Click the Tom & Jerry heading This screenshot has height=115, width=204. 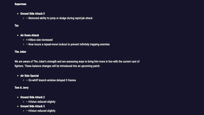(x=21, y=88)
